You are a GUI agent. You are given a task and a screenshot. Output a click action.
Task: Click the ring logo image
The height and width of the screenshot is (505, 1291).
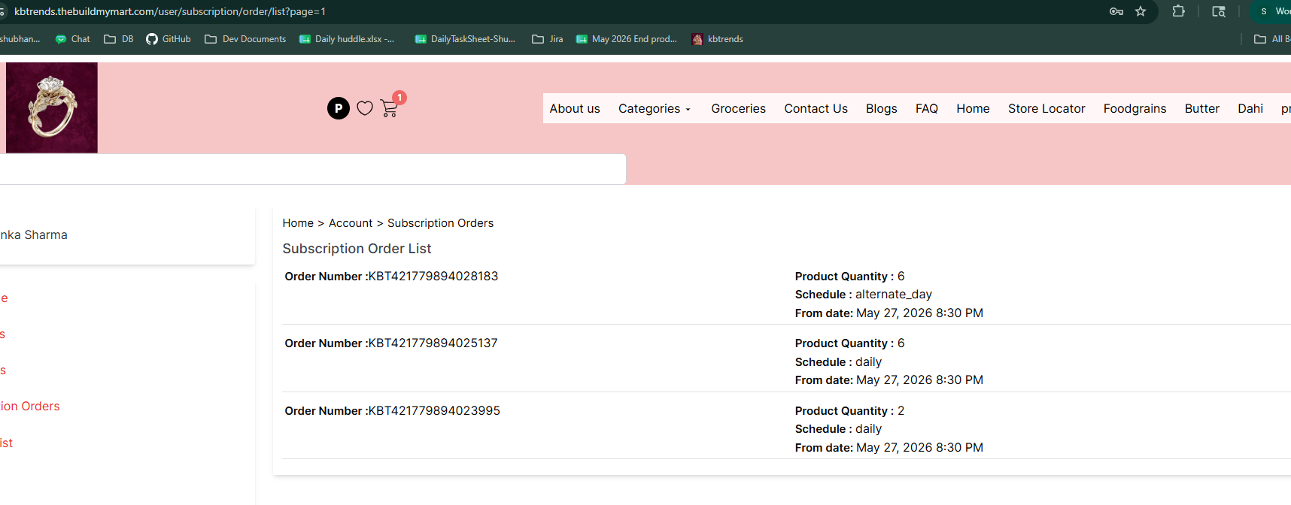52,107
